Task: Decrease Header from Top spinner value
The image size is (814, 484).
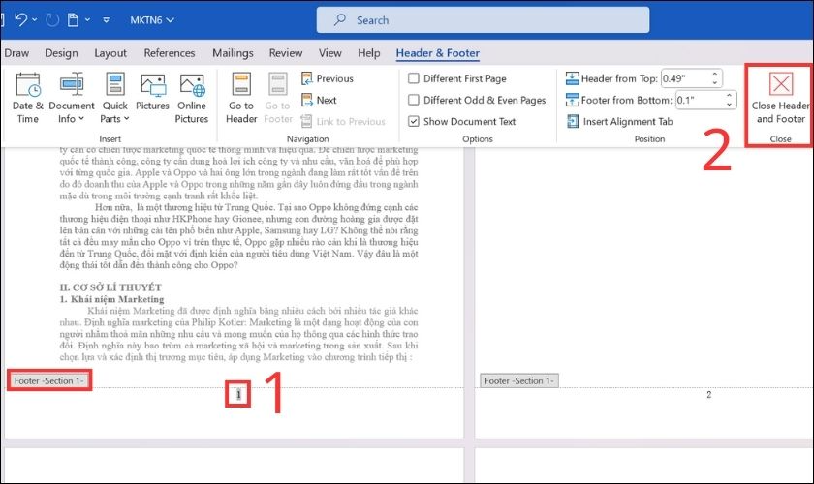Action: 715,83
